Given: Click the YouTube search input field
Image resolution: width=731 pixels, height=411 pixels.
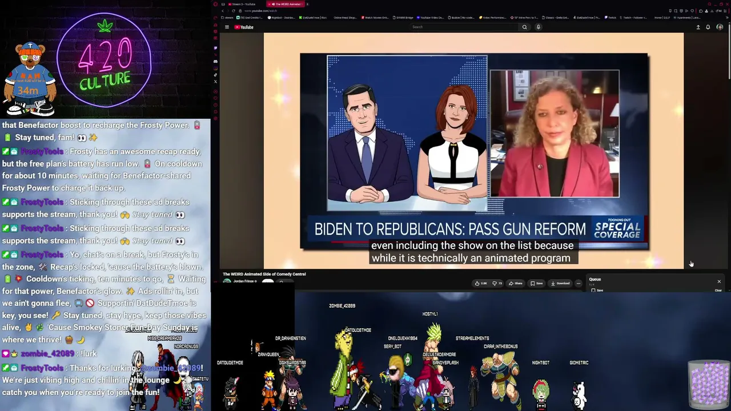Looking at the screenshot, I should pyautogui.click(x=465, y=27).
